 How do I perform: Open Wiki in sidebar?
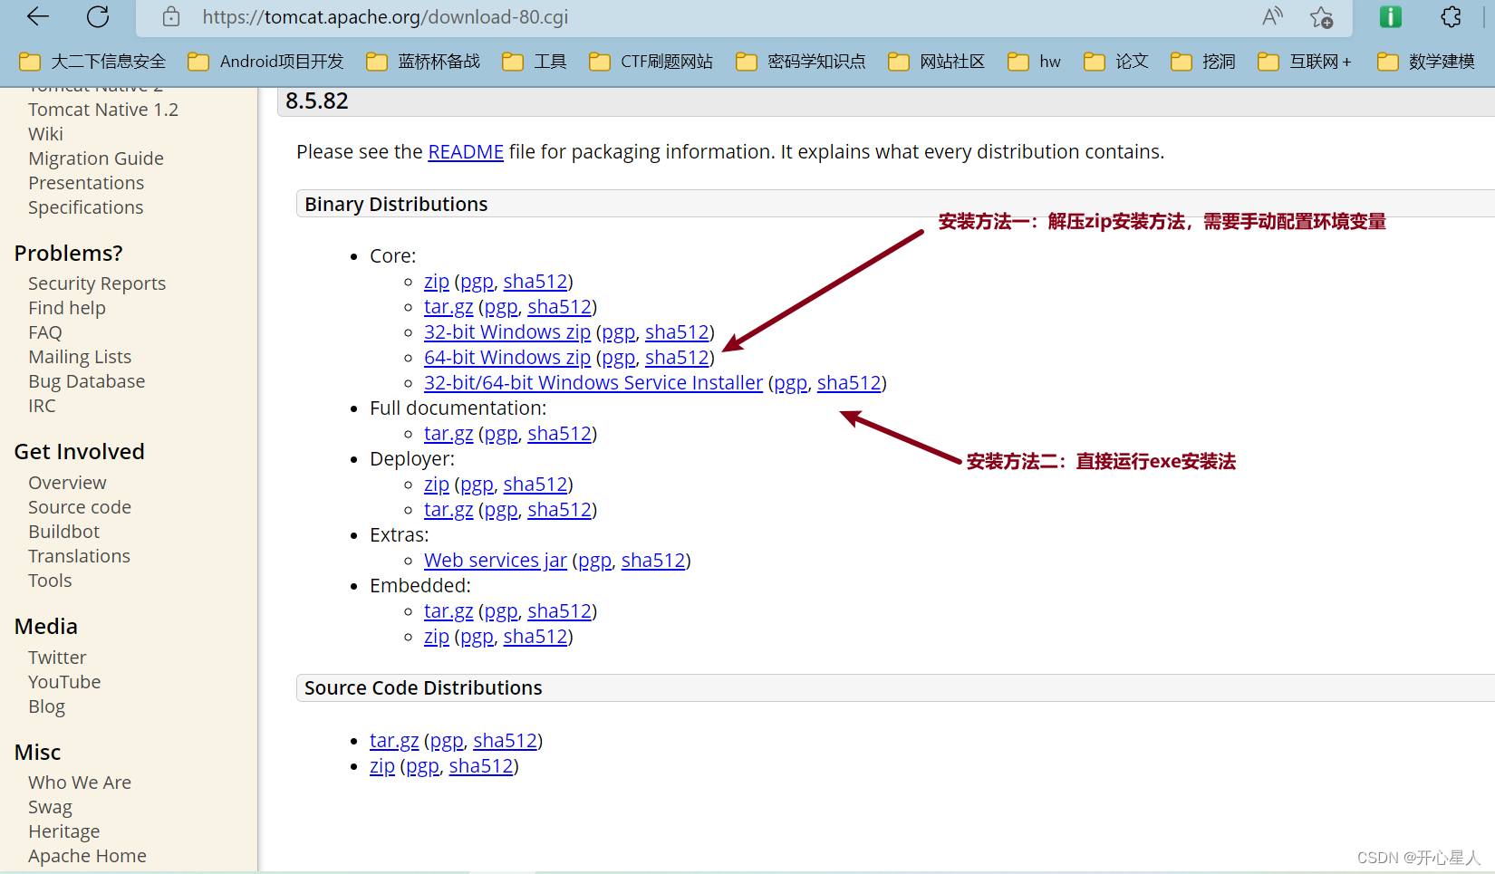(x=45, y=134)
